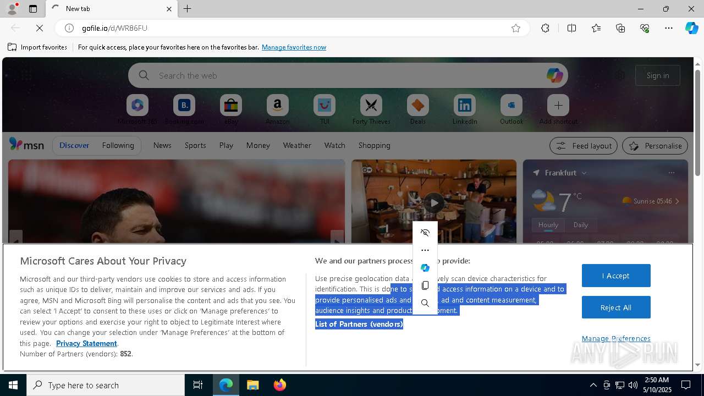
Task: Click Reject All button
Action: click(616, 307)
